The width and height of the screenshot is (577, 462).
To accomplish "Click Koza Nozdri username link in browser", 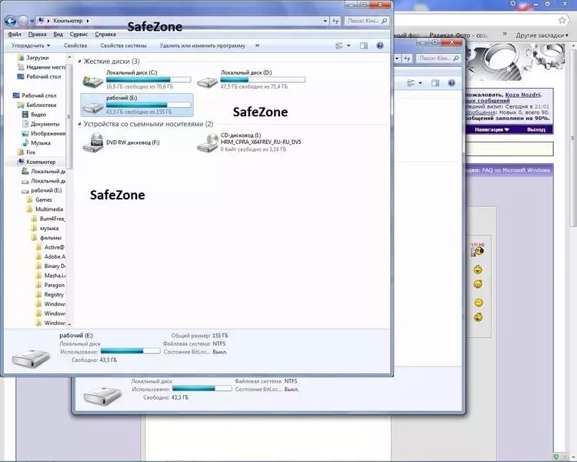I will pyautogui.click(x=522, y=95).
